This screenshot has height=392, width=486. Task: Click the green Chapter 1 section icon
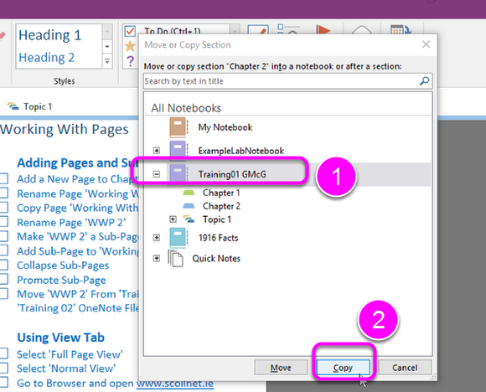189,193
